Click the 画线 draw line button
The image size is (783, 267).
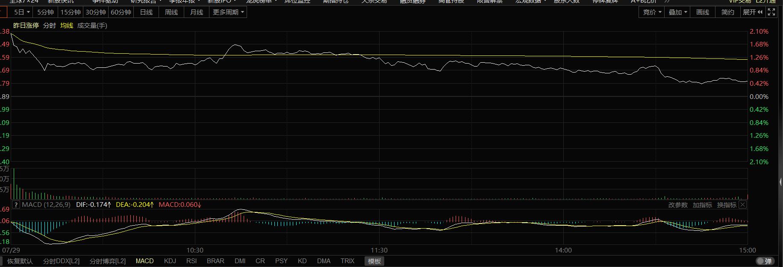(x=703, y=12)
